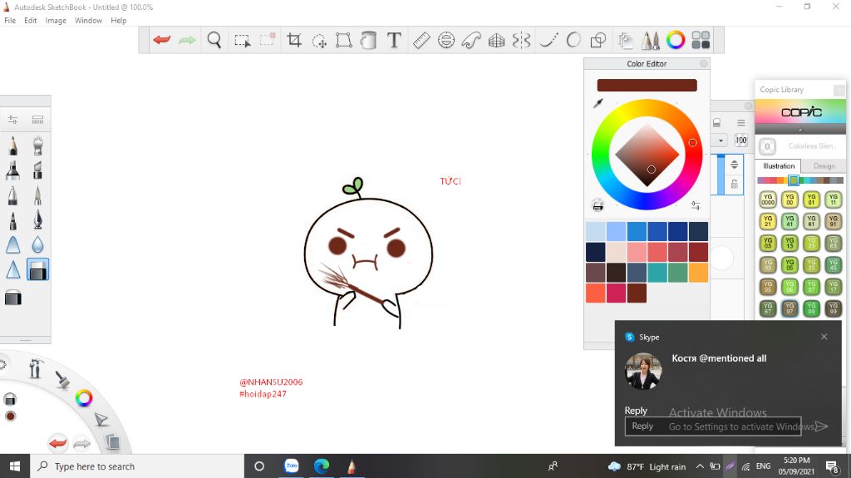Select the selected Hard Eraser brush

click(37, 269)
